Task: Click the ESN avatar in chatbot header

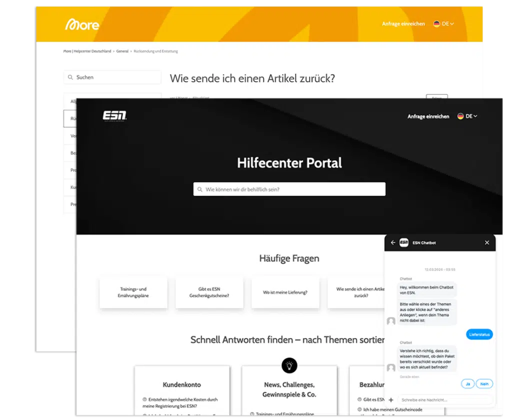Action: coord(404,242)
